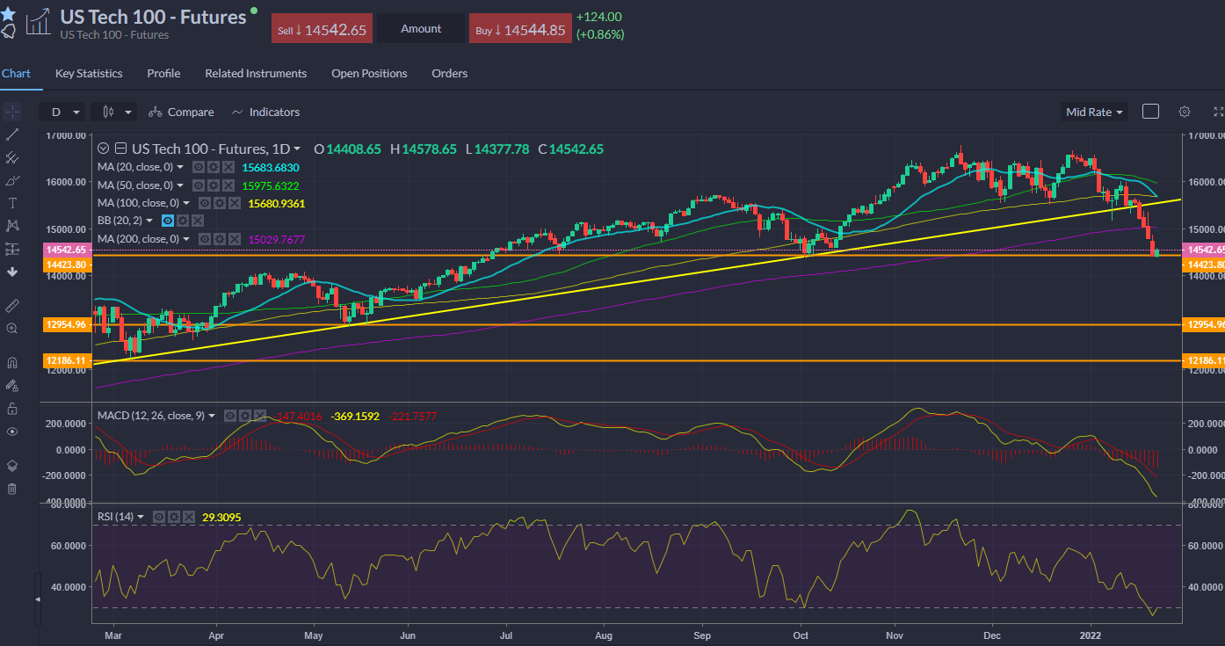Click the price alert tag icon below star

(x=8, y=32)
